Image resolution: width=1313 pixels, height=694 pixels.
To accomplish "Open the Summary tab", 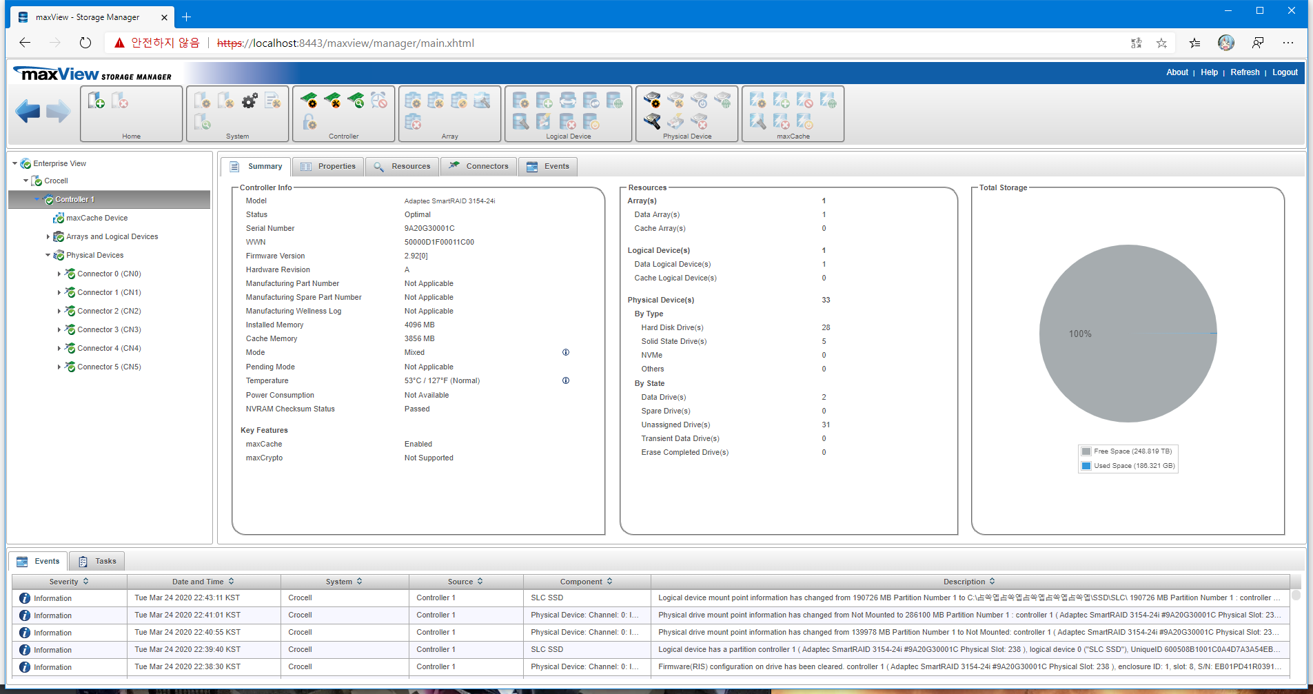I will (x=256, y=167).
